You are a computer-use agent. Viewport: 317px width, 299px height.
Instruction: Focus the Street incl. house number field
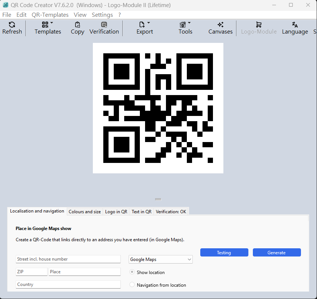68,259
